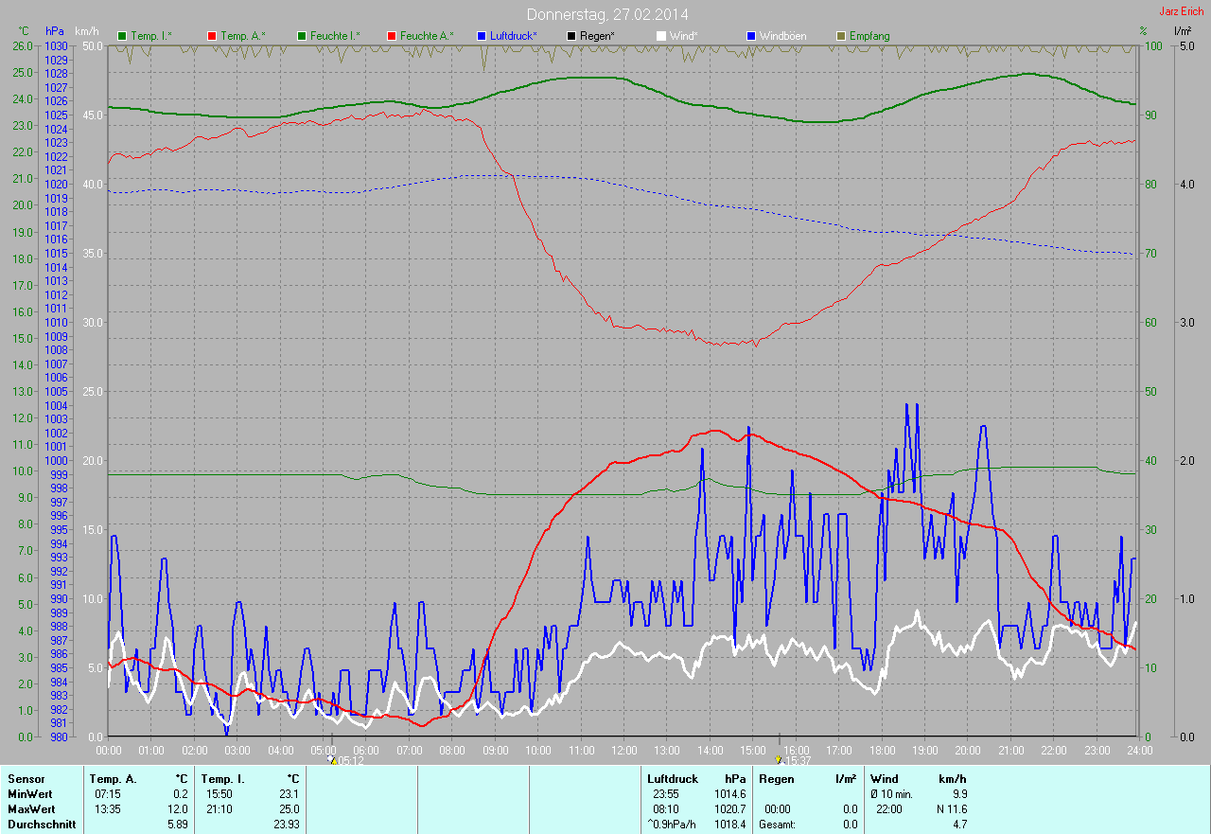Select the 'Feuchte A.*' legend label
This screenshot has width=1211, height=834.
click(427, 36)
